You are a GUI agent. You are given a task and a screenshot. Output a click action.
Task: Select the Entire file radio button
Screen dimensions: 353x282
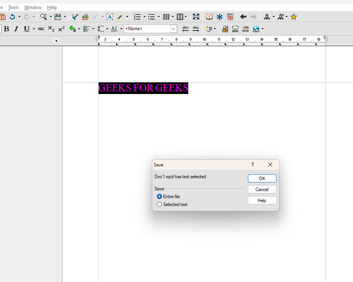click(x=159, y=197)
